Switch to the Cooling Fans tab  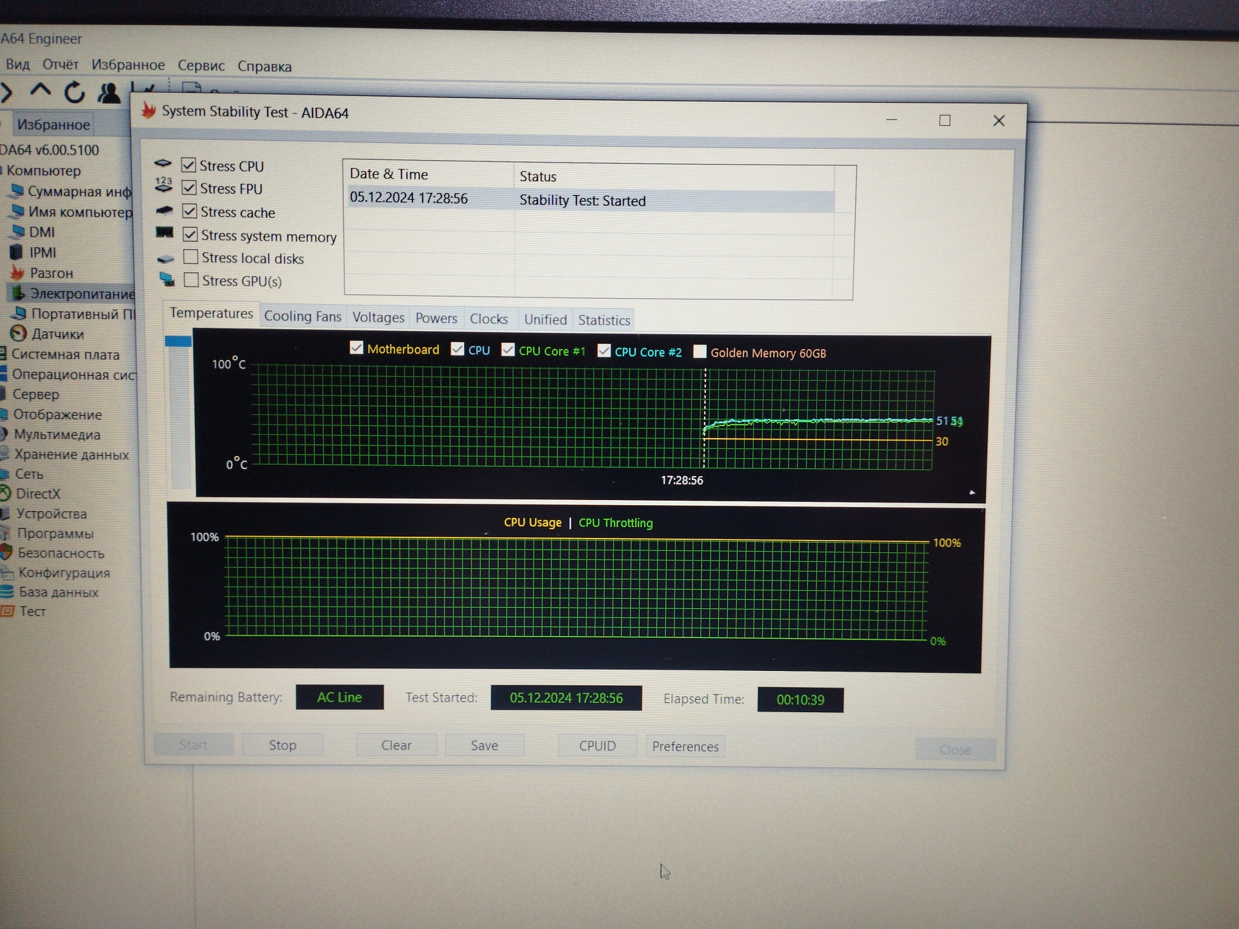(x=303, y=316)
